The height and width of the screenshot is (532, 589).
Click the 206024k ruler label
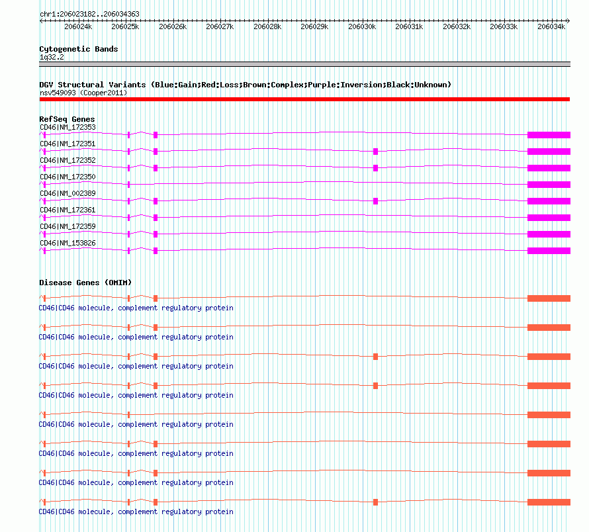point(78,26)
